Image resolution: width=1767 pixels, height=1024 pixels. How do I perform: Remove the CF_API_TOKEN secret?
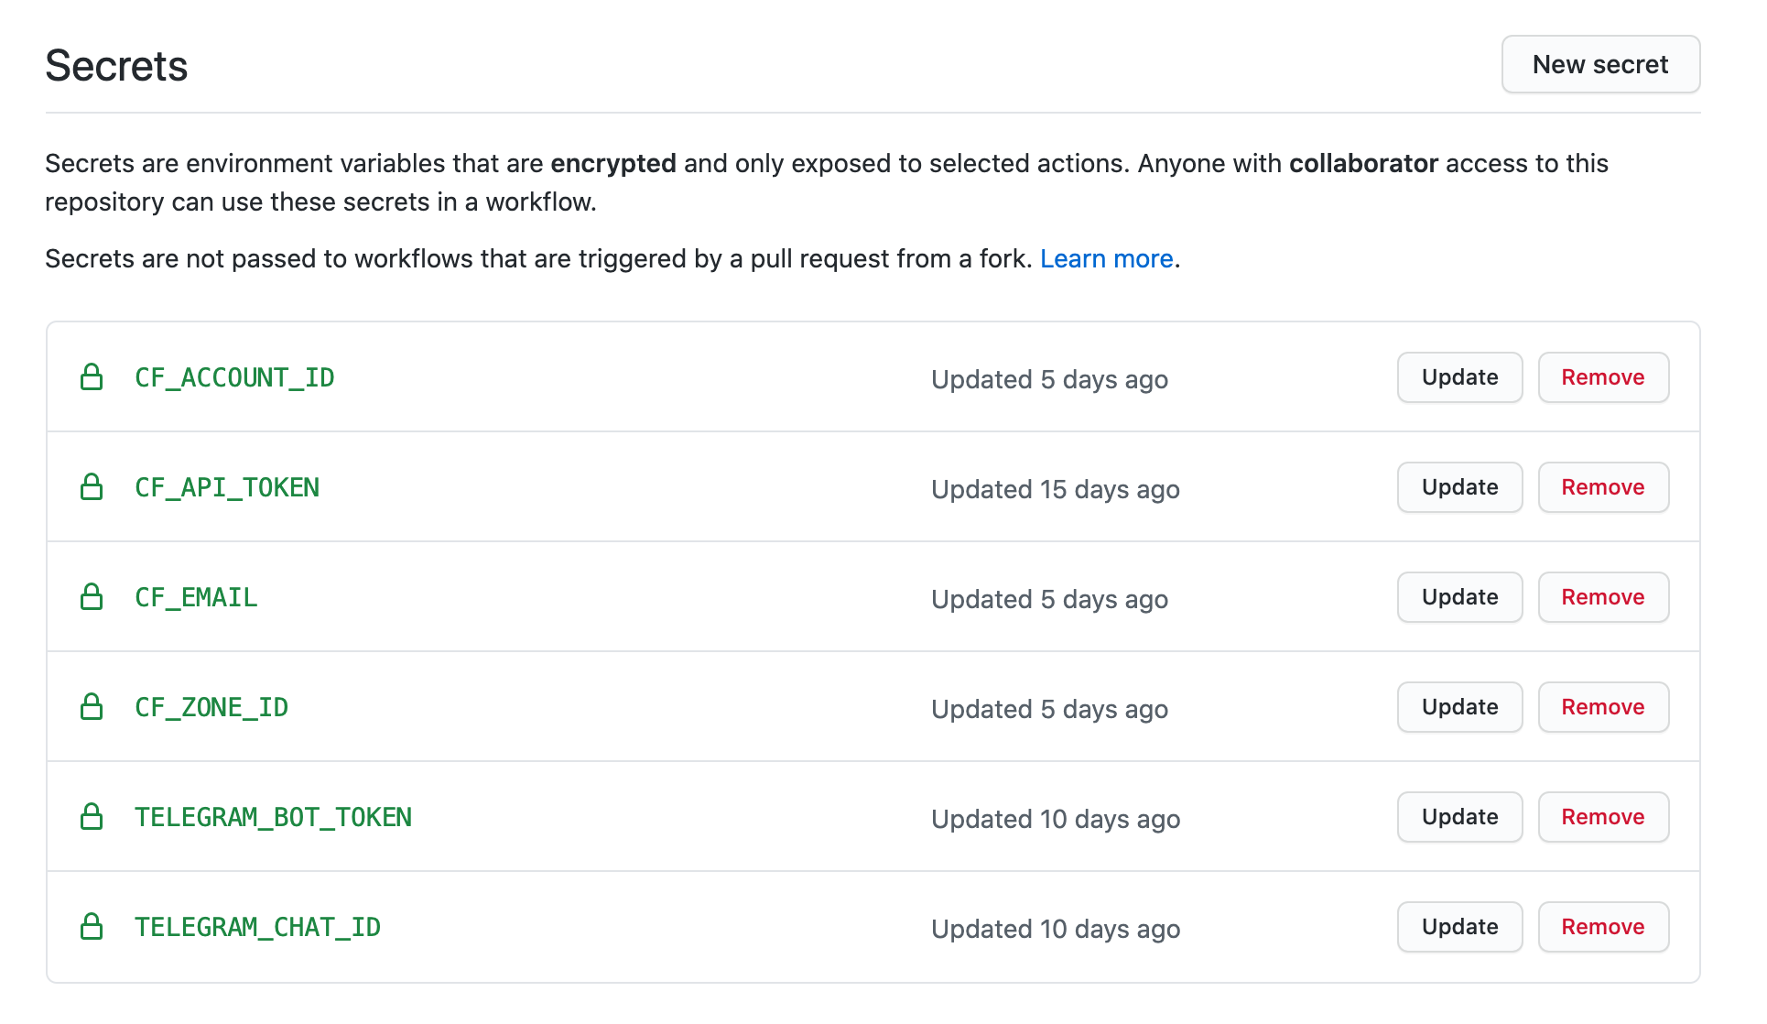point(1602,487)
